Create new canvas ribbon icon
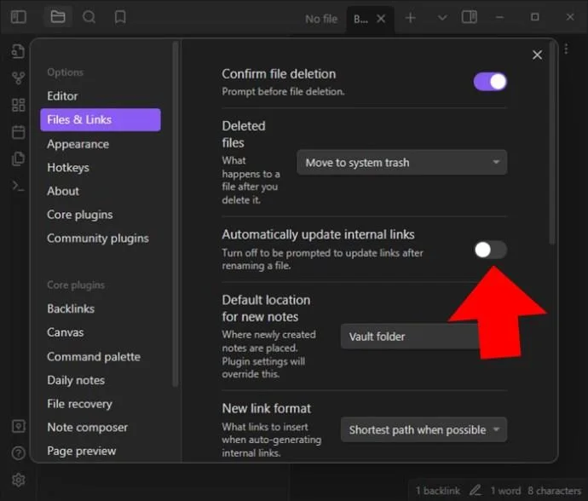This screenshot has width=588, height=501. coord(18,105)
